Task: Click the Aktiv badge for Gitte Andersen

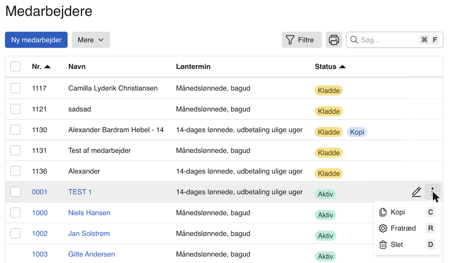Action: 326,256
